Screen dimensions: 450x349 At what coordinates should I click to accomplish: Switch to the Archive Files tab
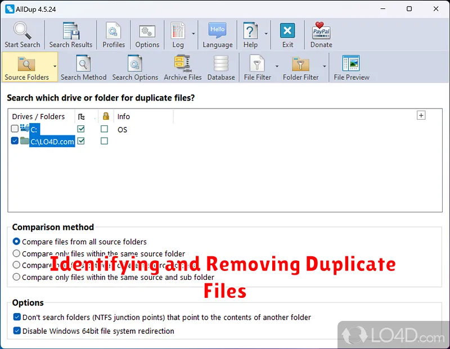(x=182, y=67)
